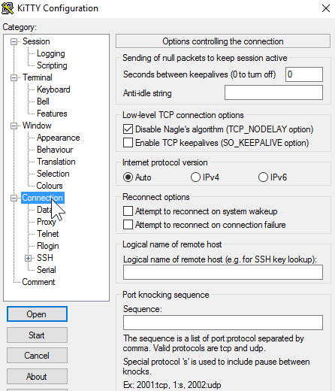Collapse the Window tree node
The image size is (335, 391).
pyautogui.click(x=14, y=126)
